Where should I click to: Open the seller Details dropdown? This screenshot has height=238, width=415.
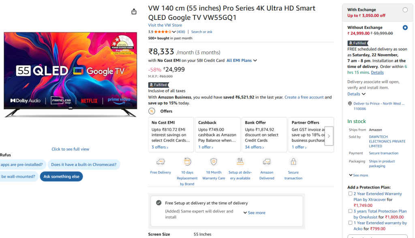[x=354, y=94]
